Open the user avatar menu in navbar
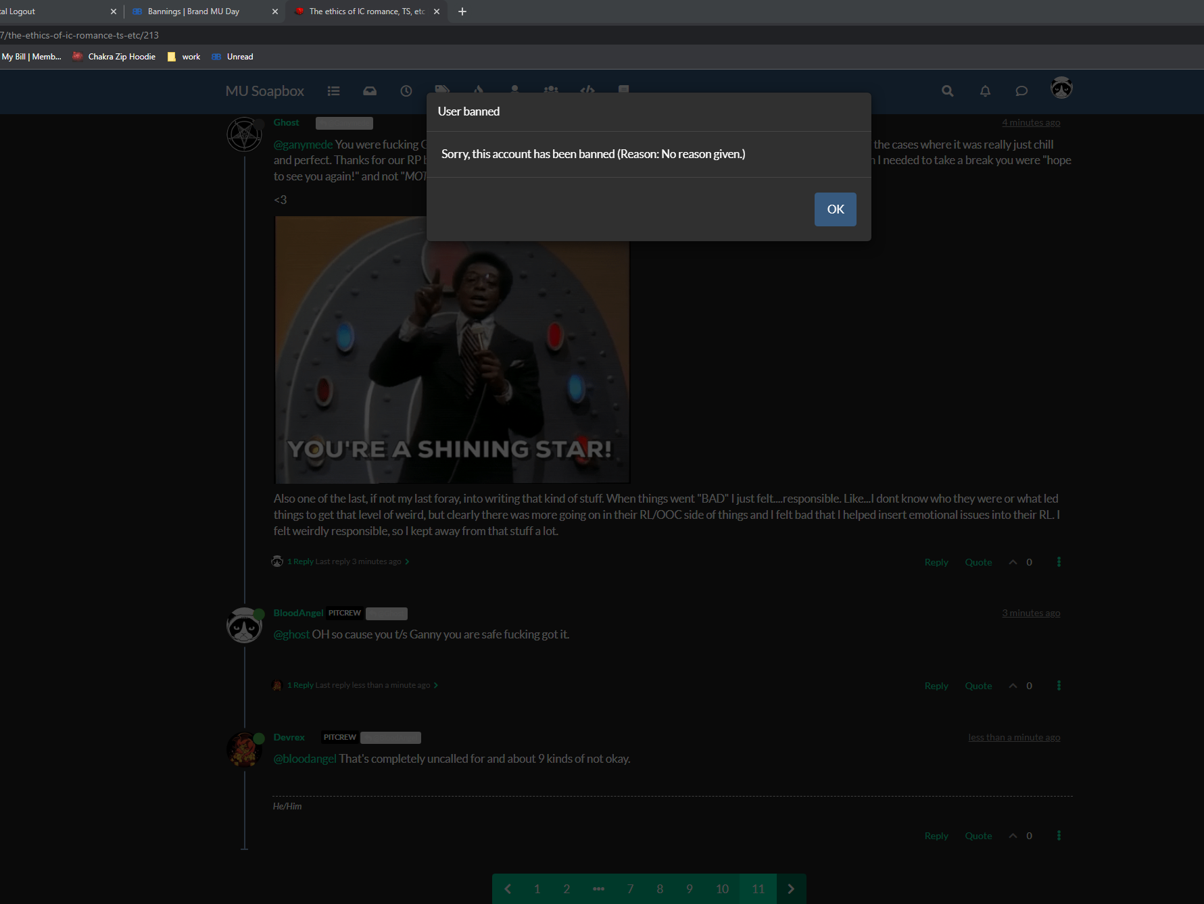Image resolution: width=1204 pixels, height=904 pixels. [x=1061, y=89]
